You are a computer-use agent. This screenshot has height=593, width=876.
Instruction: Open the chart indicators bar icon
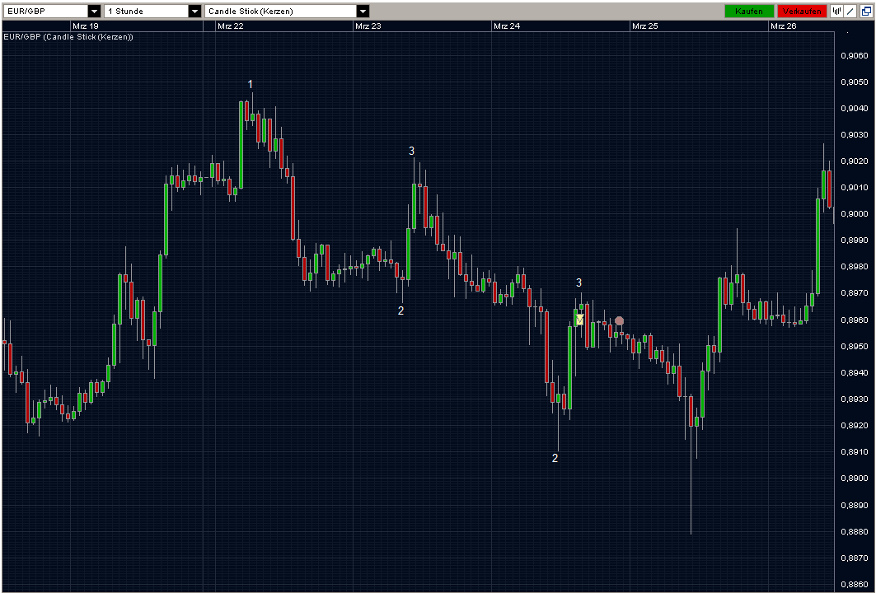(x=836, y=12)
